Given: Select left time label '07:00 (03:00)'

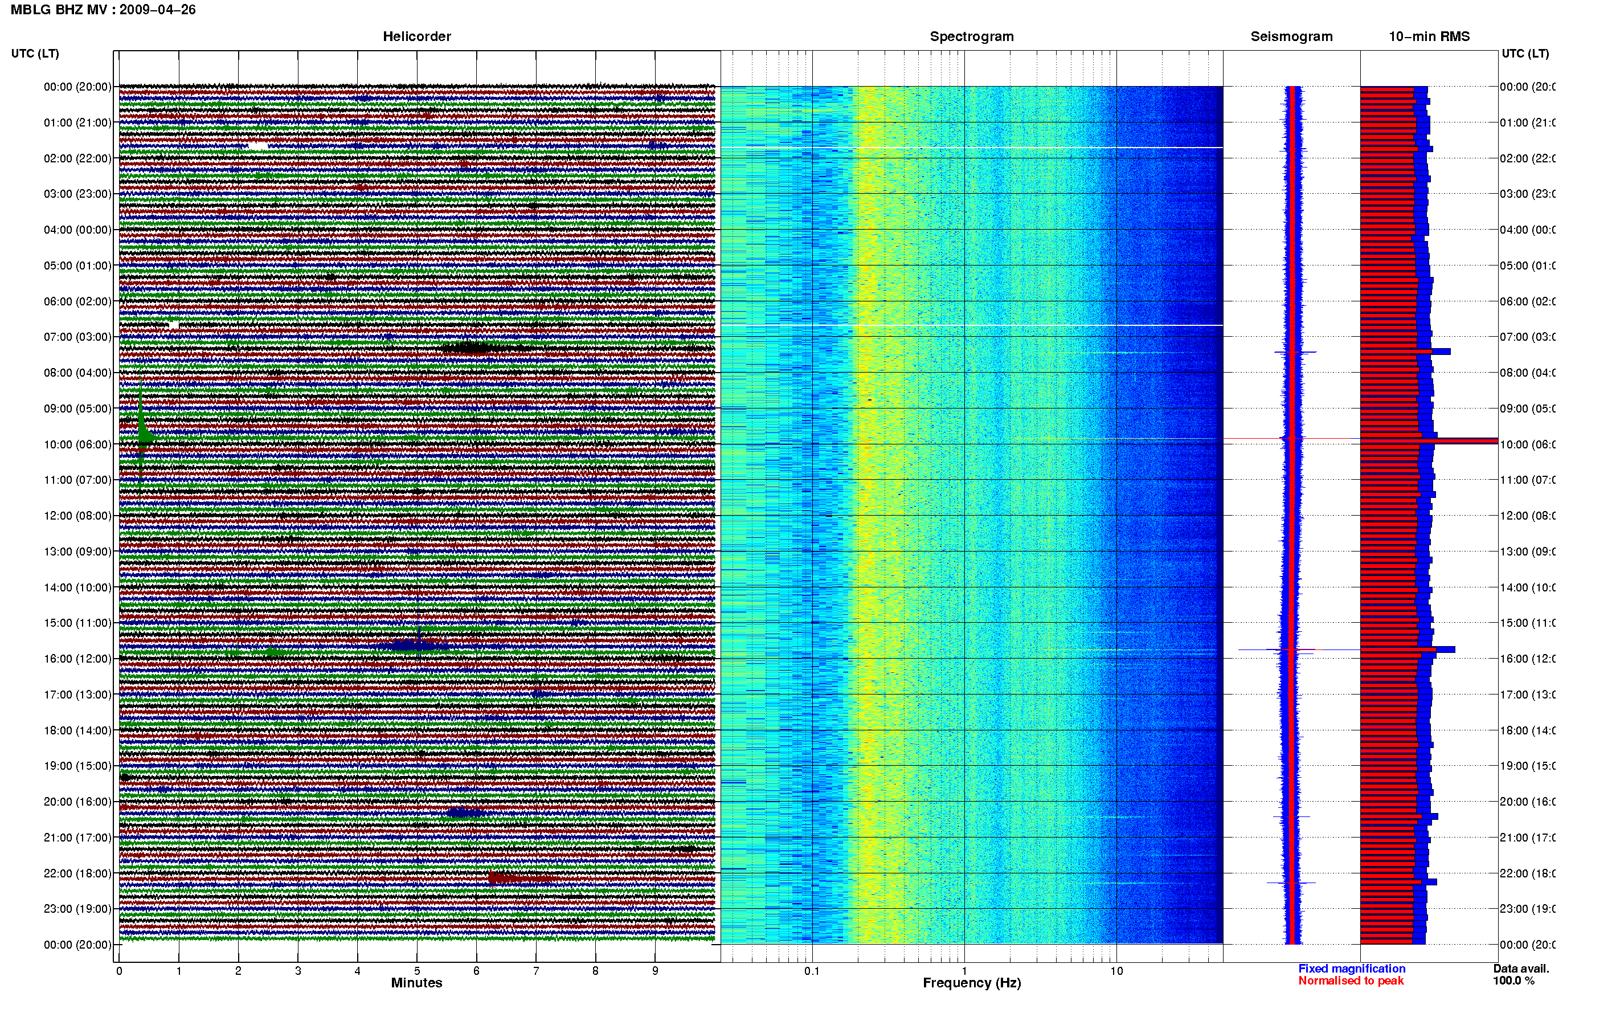Looking at the screenshot, I should 77,337.
